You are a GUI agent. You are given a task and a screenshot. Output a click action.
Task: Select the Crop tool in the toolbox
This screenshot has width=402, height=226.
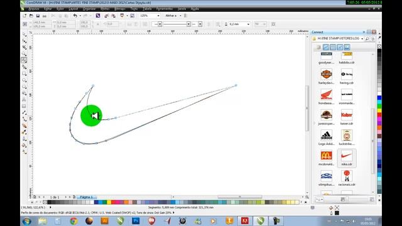click(x=24, y=48)
